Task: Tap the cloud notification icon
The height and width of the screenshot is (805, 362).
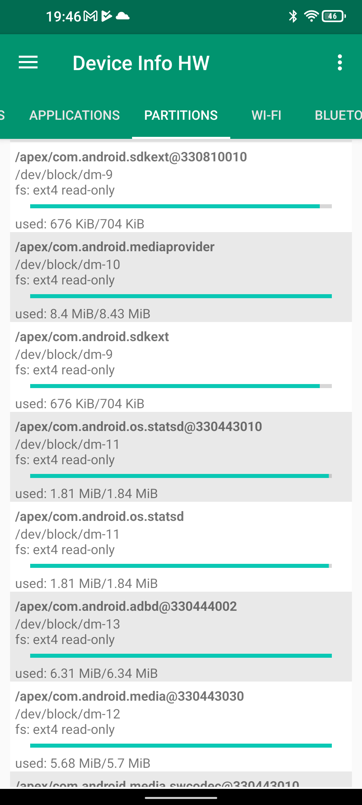Action: pyautogui.click(x=122, y=16)
